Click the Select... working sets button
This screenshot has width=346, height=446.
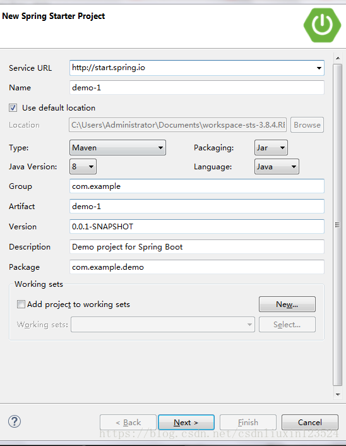pos(287,325)
